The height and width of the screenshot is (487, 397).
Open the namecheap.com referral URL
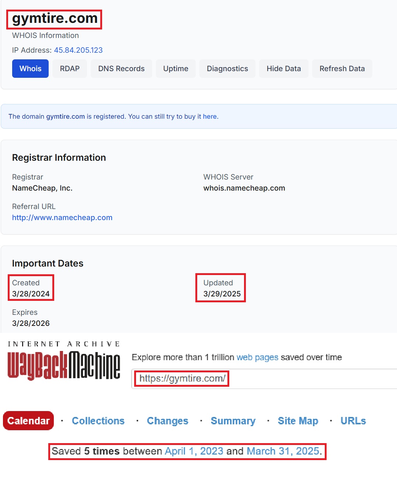pos(62,218)
